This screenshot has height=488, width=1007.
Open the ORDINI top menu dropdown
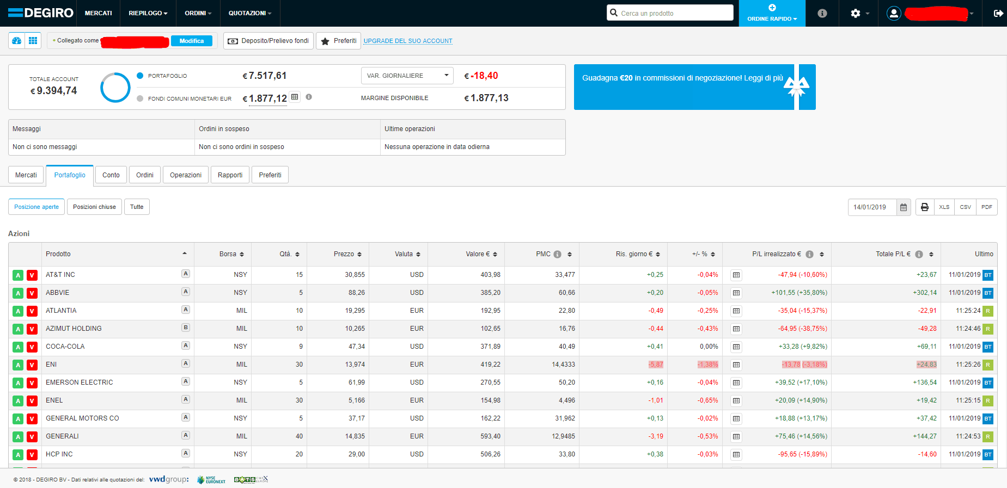pyautogui.click(x=198, y=13)
